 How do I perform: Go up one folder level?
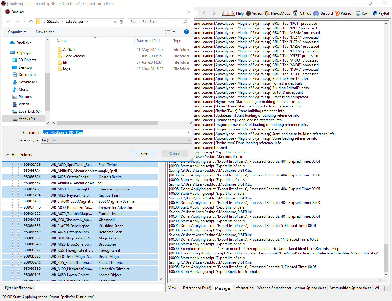pyautogui.click(x=31, y=22)
